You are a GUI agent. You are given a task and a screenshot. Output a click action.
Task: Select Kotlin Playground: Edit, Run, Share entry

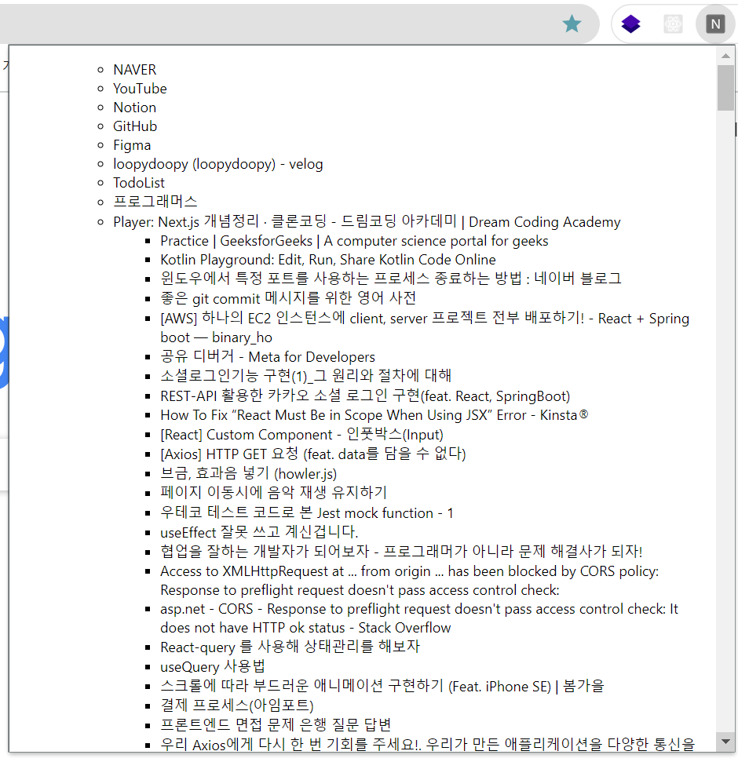(x=328, y=260)
